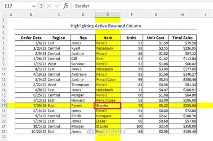
Task: Click the date cell 10/22/22
Action: (31, 132)
